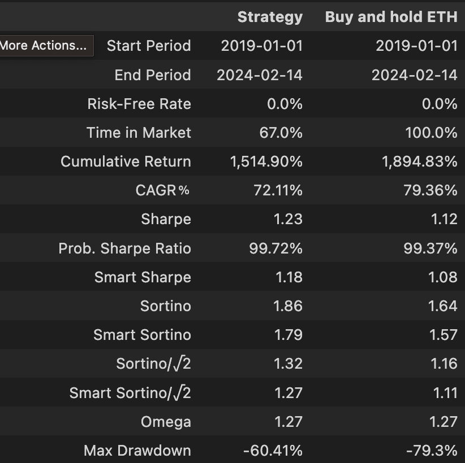This screenshot has height=463, width=465.
Task: Click the Risk-Free Rate row label
Action: (139, 104)
